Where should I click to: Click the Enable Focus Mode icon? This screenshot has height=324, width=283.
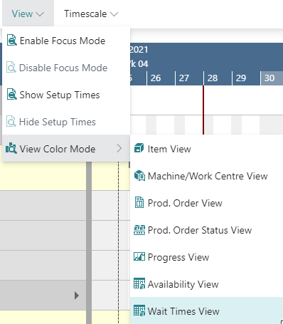pos(11,40)
